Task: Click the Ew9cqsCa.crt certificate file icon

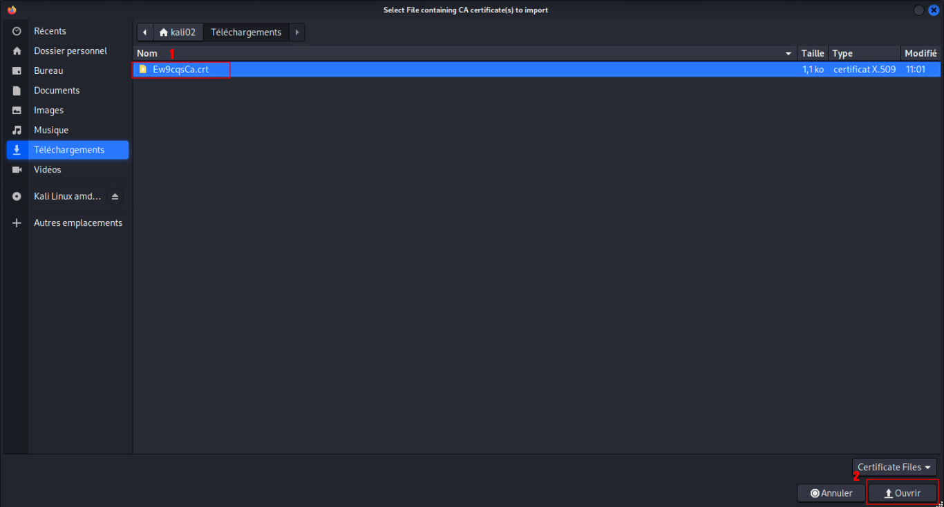Action: point(143,69)
